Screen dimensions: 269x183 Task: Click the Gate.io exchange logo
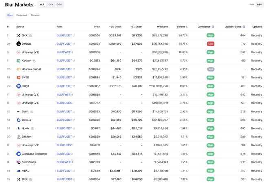(x=18, y=120)
